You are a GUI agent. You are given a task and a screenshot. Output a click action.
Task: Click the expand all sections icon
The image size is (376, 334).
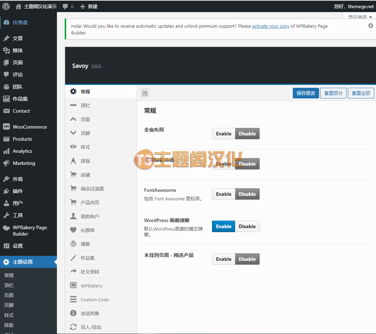click(145, 92)
